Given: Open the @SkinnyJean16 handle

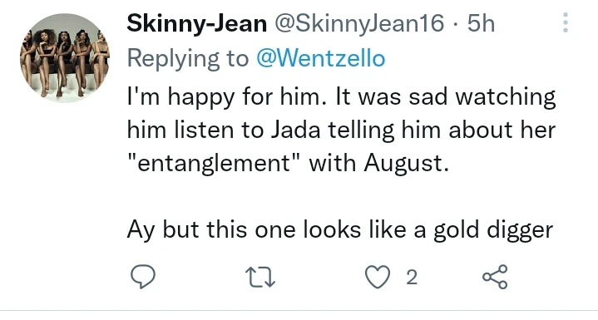Looking at the screenshot, I should (x=358, y=23).
